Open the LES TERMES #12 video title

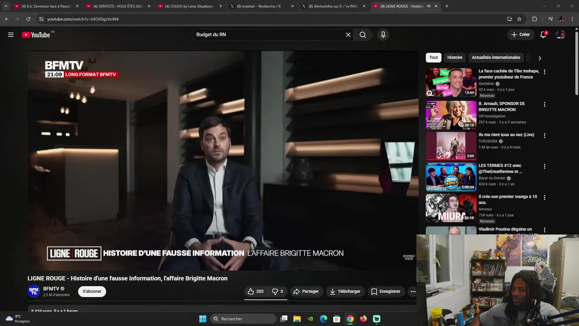coord(500,168)
